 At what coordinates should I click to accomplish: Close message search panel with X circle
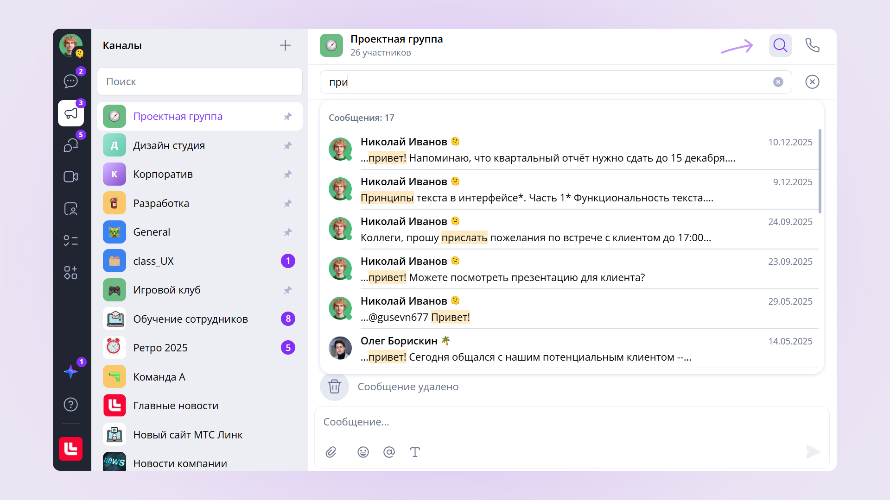(812, 82)
